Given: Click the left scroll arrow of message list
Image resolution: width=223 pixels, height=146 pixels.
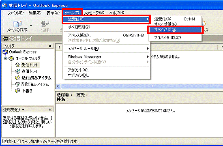Looking at the screenshot, I should pos(58,86).
